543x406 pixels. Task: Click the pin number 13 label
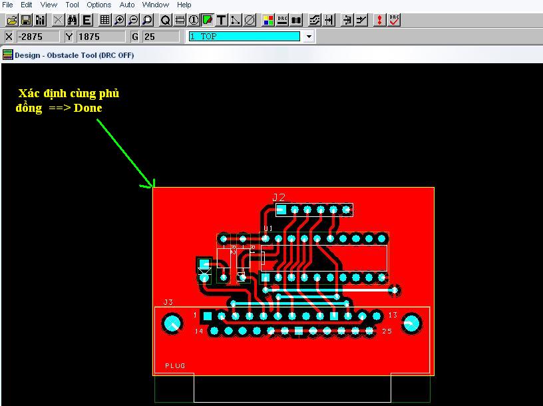pyautogui.click(x=393, y=315)
